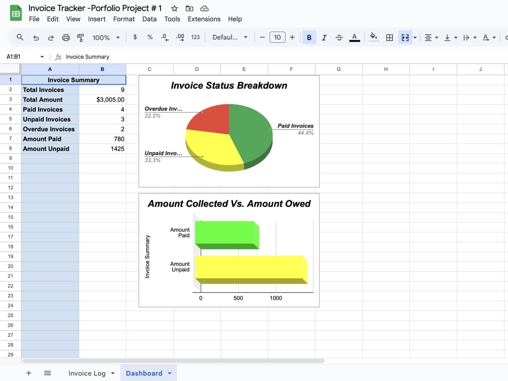Toggle bold formatting
The width and height of the screenshot is (508, 381).
click(x=309, y=38)
